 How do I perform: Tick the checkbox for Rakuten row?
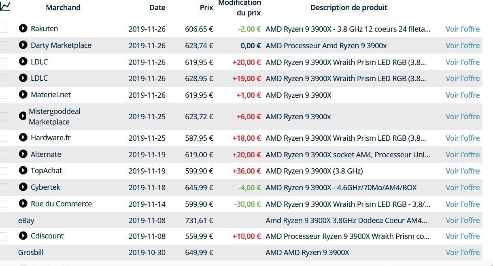[x=4, y=29]
